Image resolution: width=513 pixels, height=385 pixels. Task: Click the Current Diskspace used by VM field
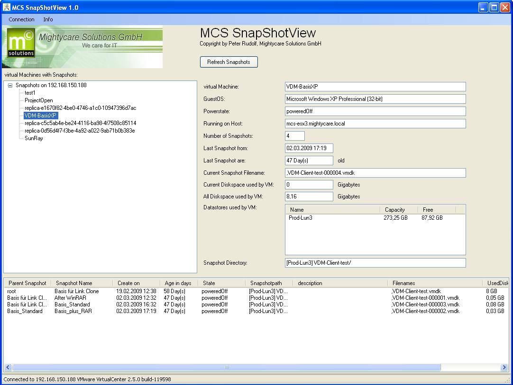[x=309, y=185]
